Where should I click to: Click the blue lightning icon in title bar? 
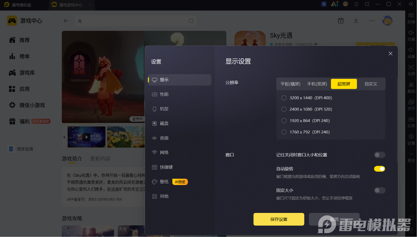click(324, 4)
